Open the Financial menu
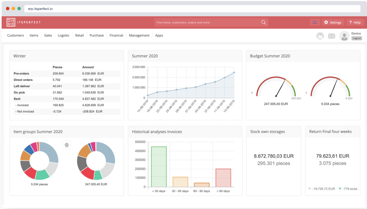367x209 pixels. click(x=116, y=35)
